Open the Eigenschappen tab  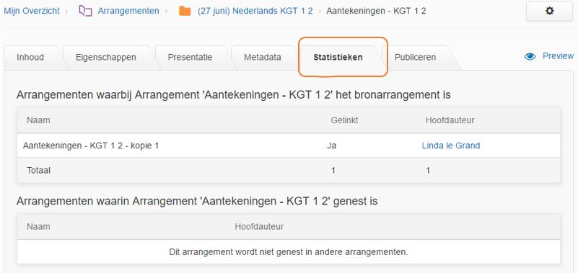click(x=106, y=58)
